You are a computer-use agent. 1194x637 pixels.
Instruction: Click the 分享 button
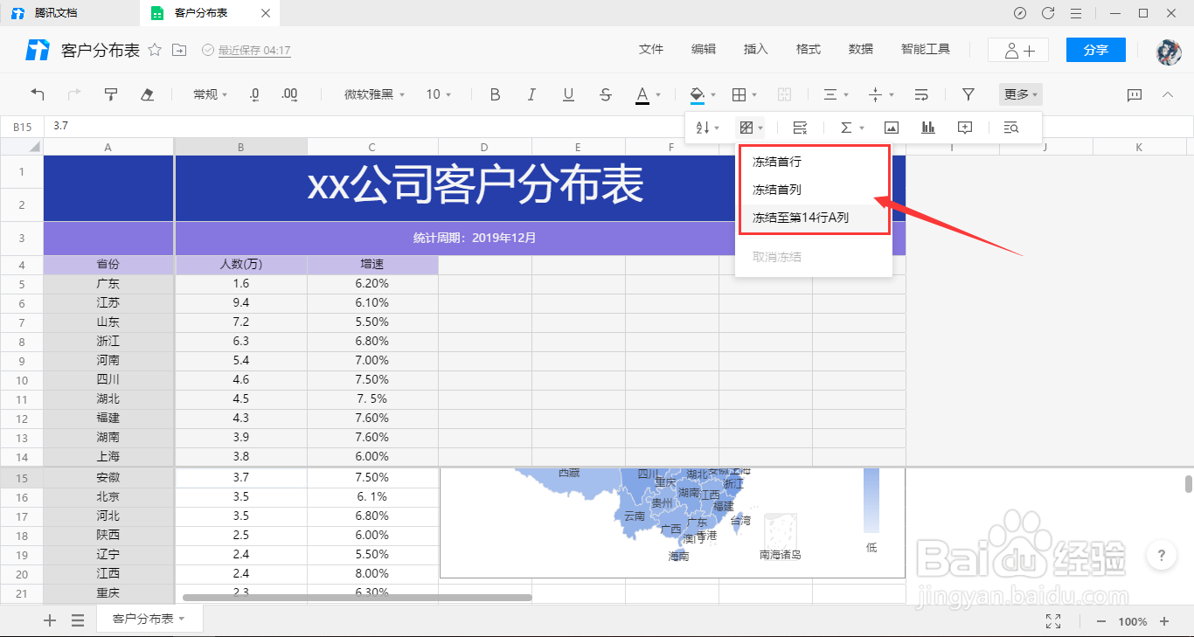pyautogui.click(x=1095, y=50)
